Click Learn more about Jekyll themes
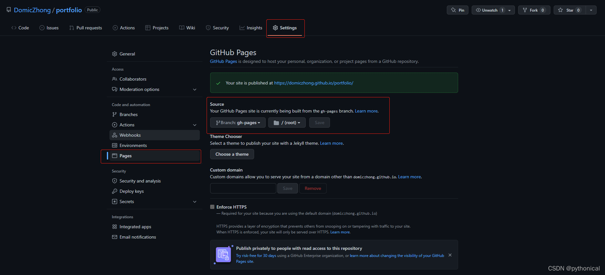The width and height of the screenshot is (605, 275). coord(331,143)
